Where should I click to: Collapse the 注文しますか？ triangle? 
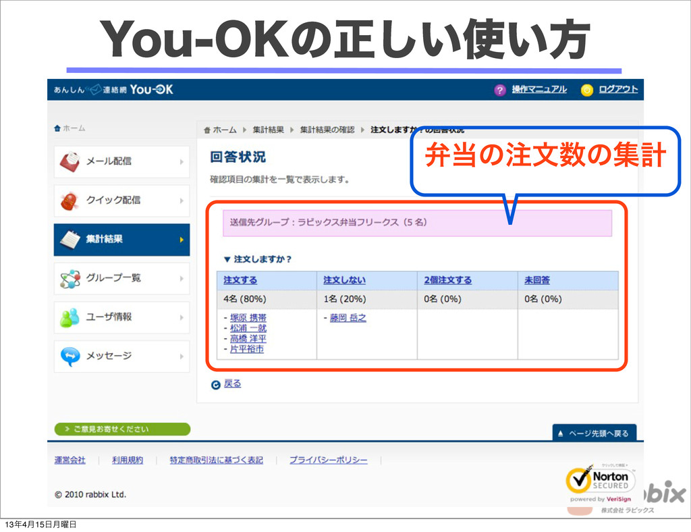(227, 260)
